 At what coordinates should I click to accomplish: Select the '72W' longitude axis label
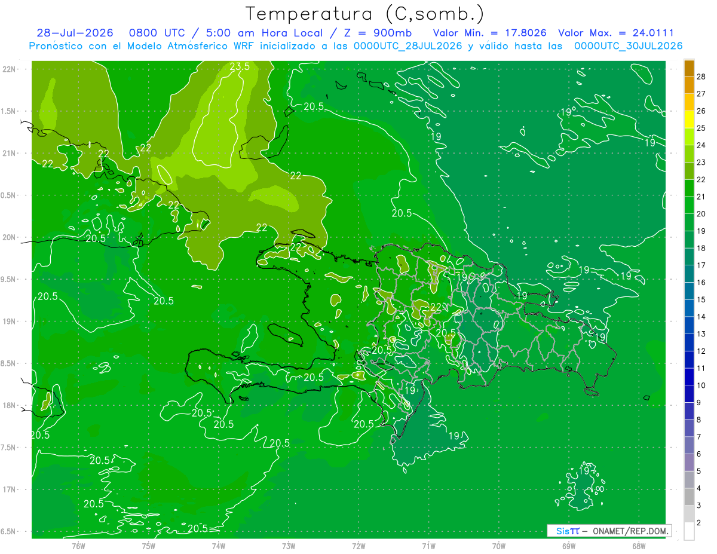(358, 546)
